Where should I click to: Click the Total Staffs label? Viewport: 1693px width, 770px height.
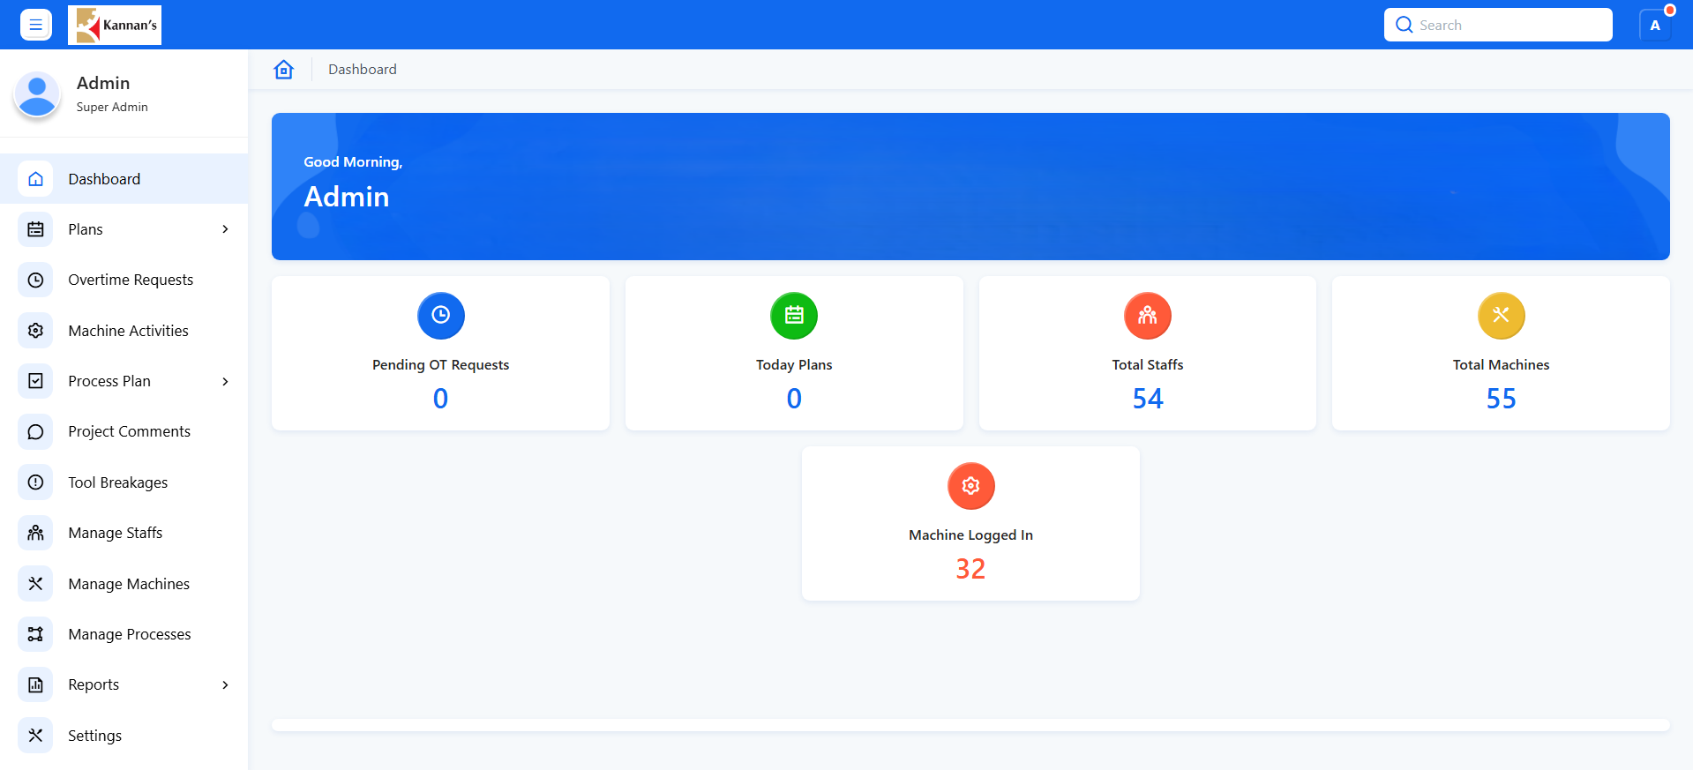[x=1148, y=365]
